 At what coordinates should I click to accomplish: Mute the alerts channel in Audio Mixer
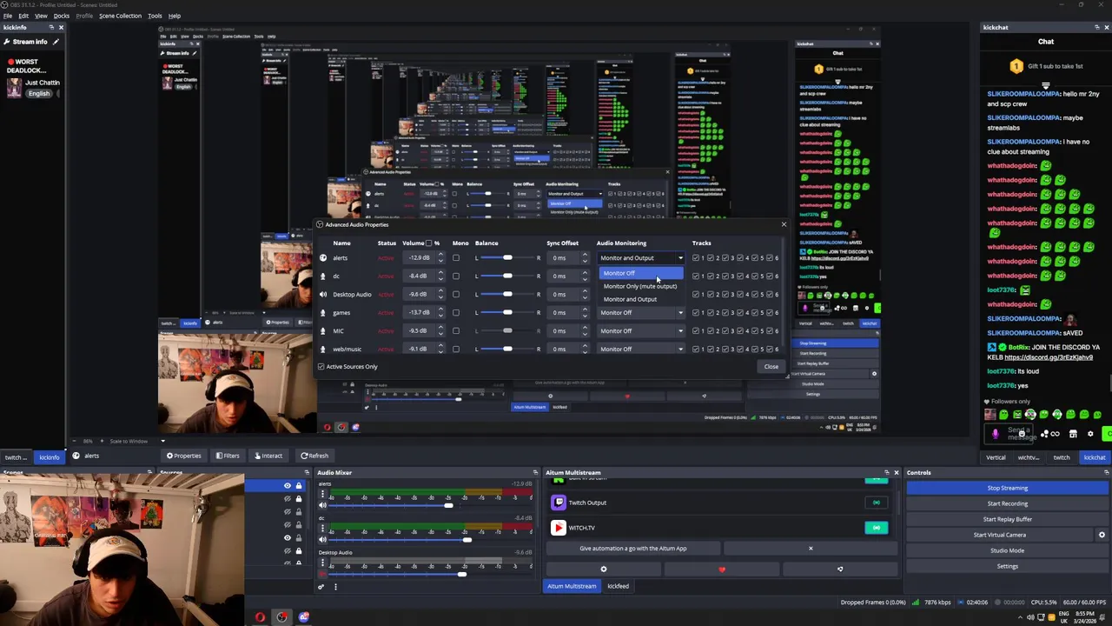pos(322,505)
